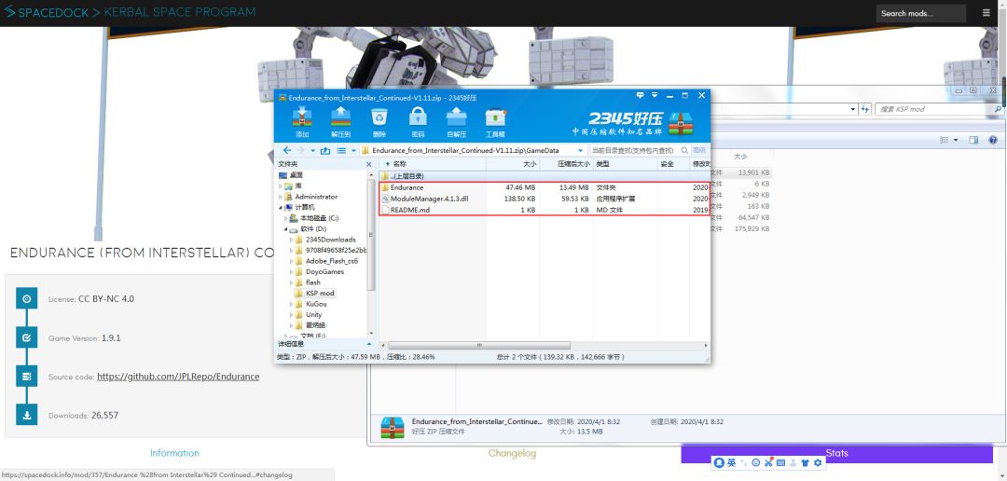Open the 工具箱 (Toolbox) icon
Viewport: 1007px width, 481px height.
point(495,122)
